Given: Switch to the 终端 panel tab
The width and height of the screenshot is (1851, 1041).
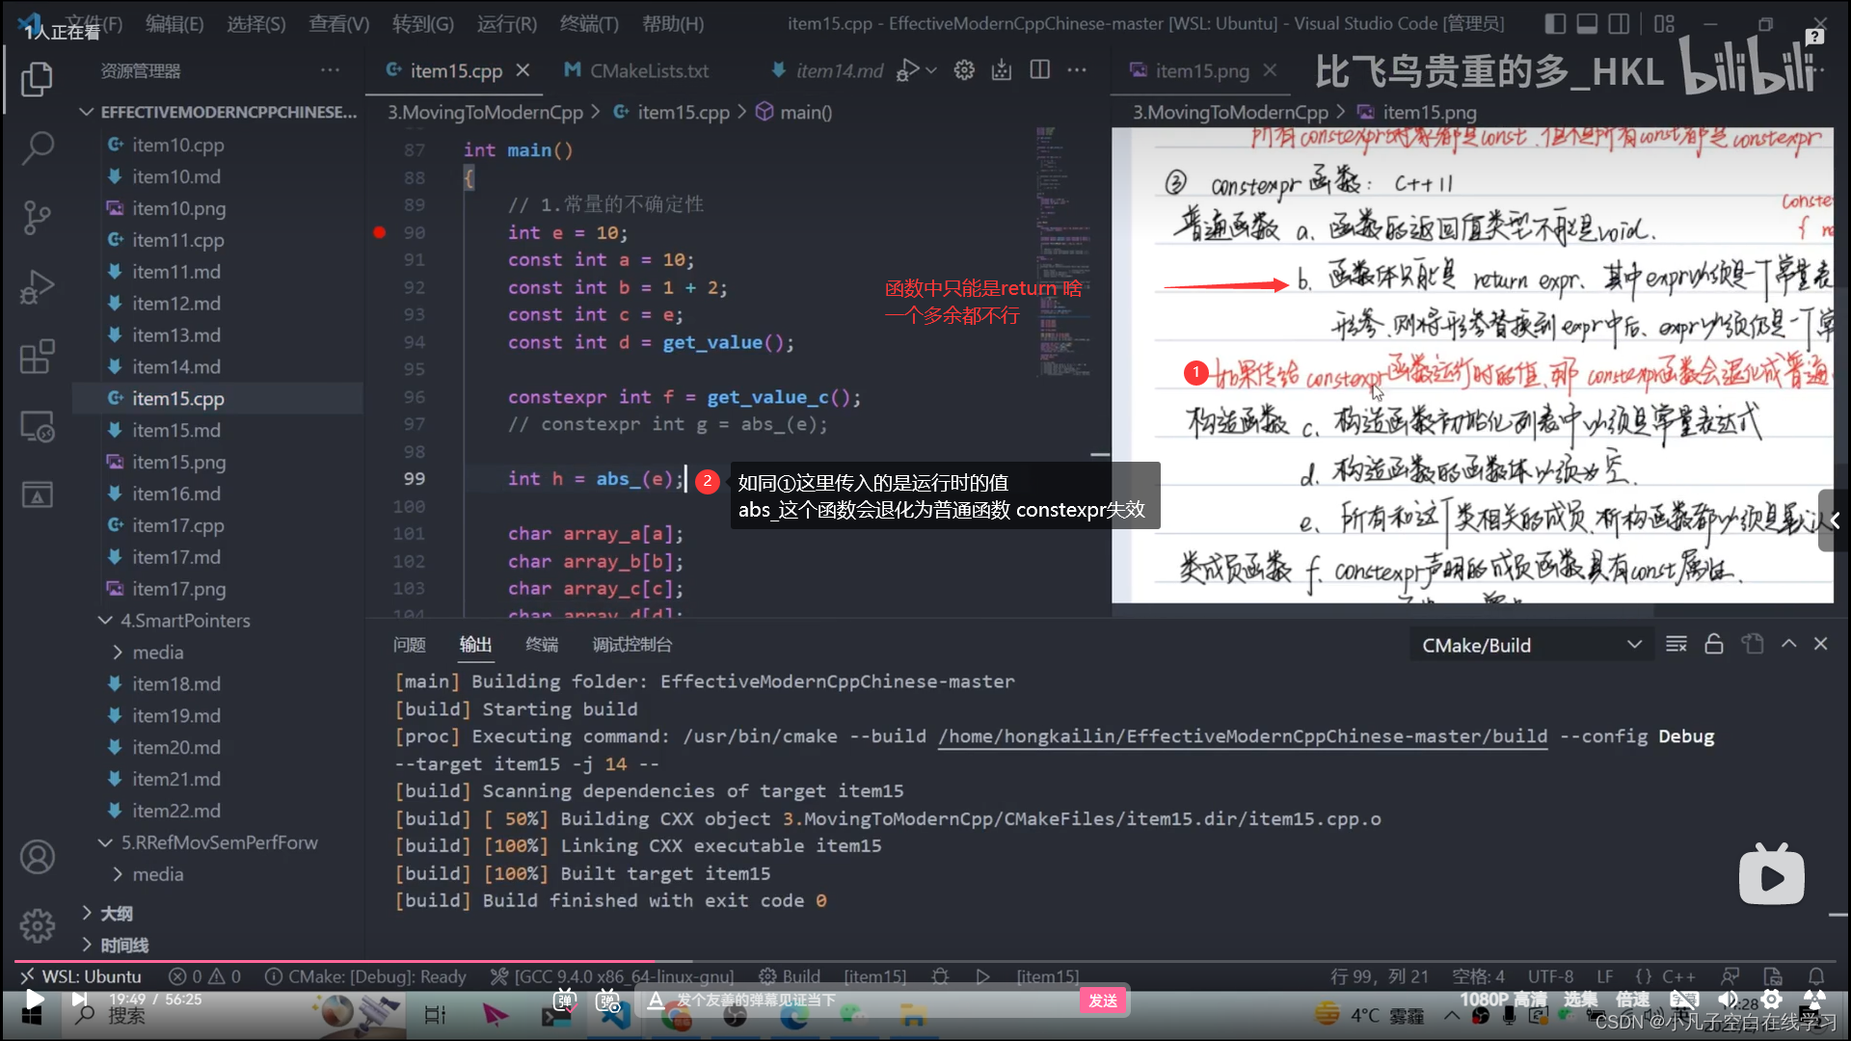Looking at the screenshot, I should [541, 644].
